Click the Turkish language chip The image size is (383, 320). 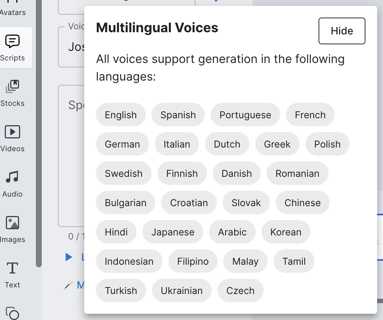(121, 291)
